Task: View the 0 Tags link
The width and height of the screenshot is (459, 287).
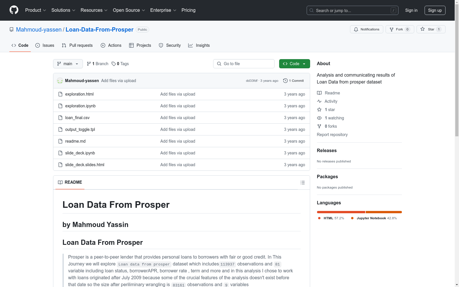Action: [x=120, y=64]
